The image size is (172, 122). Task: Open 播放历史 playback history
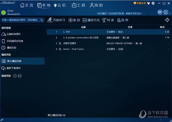[x=9, y=48]
